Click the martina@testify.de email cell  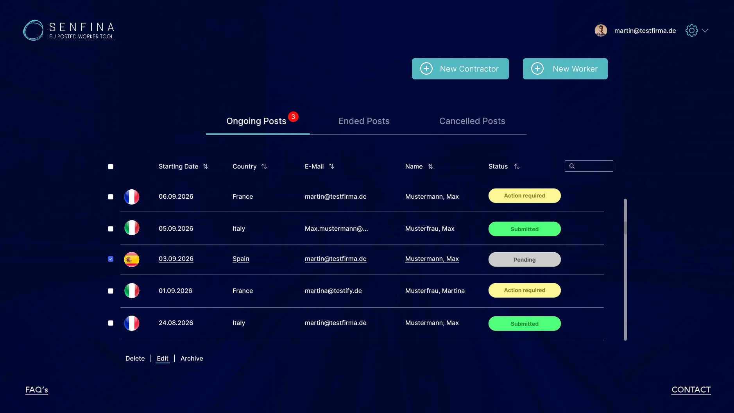coord(333,291)
